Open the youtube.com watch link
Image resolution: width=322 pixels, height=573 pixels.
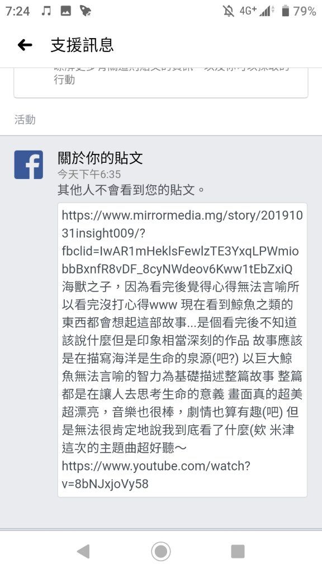pyautogui.click(x=156, y=475)
